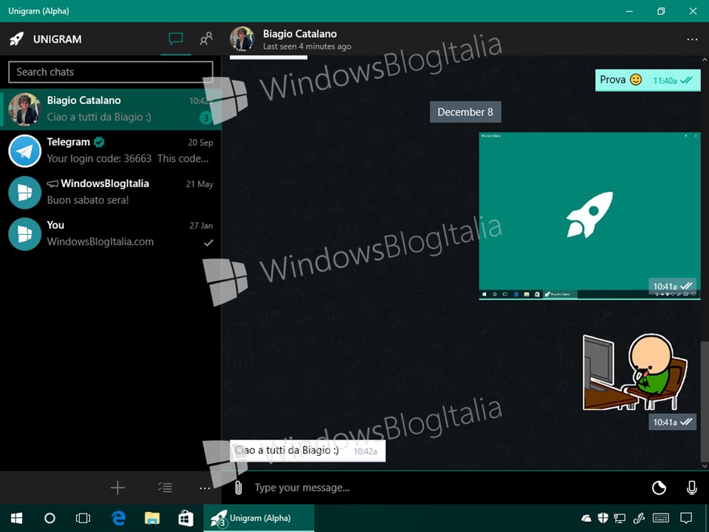
Task: Click the 27 Jan date on You row
Action: pyautogui.click(x=201, y=226)
